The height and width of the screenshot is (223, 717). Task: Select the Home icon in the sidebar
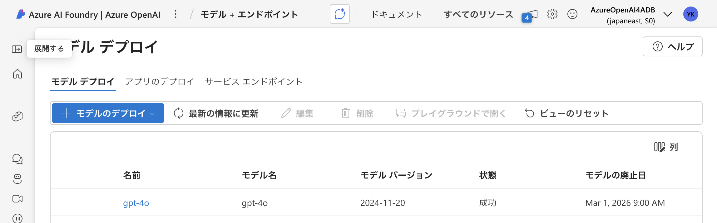tap(17, 74)
